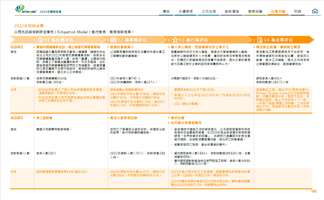Jump to the 附錄 tab
Screen dimensions: 324x200
coord(297,12)
